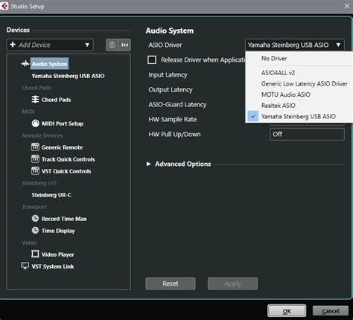Screen dimensions: 353x320
Task: Select Yamaha Steinberg USB ASIO tree item
Action: [68, 76]
